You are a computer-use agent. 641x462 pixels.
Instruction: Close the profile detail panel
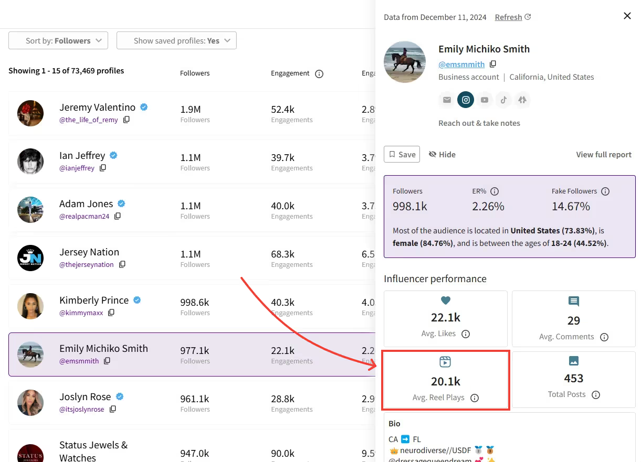coord(627,16)
